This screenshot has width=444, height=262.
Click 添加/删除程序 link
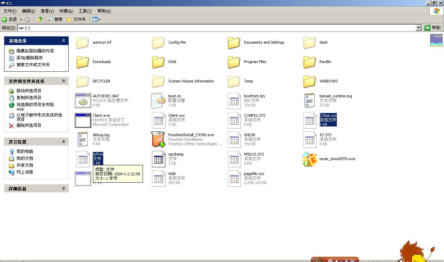pos(29,58)
